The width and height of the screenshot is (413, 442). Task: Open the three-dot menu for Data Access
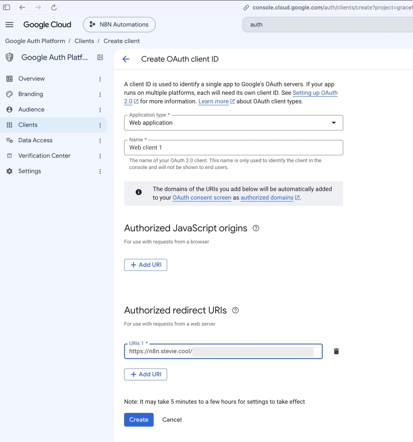point(100,141)
